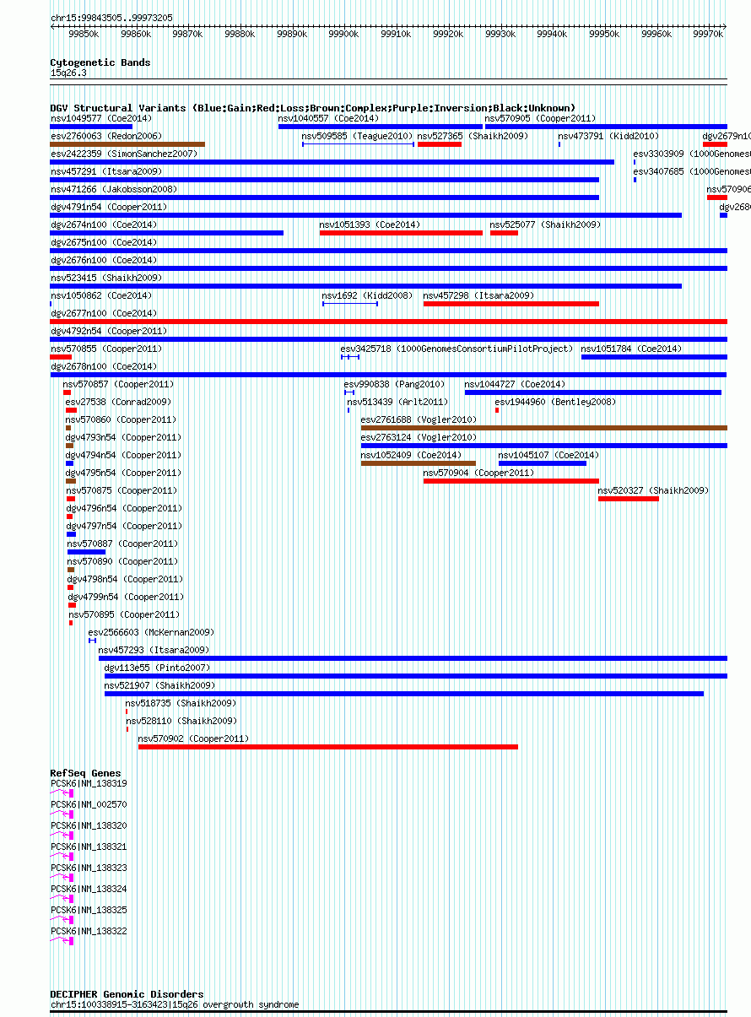Click the red nsv1051393 loss bar
This screenshot has width=751, height=1017.
(401, 233)
